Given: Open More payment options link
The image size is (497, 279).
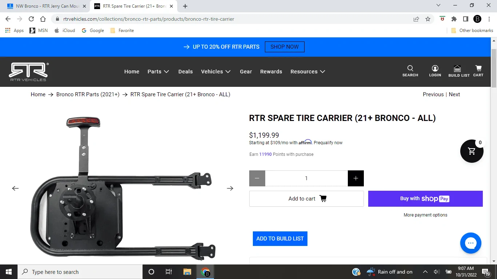Looking at the screenshot, I should click(425, 215).
